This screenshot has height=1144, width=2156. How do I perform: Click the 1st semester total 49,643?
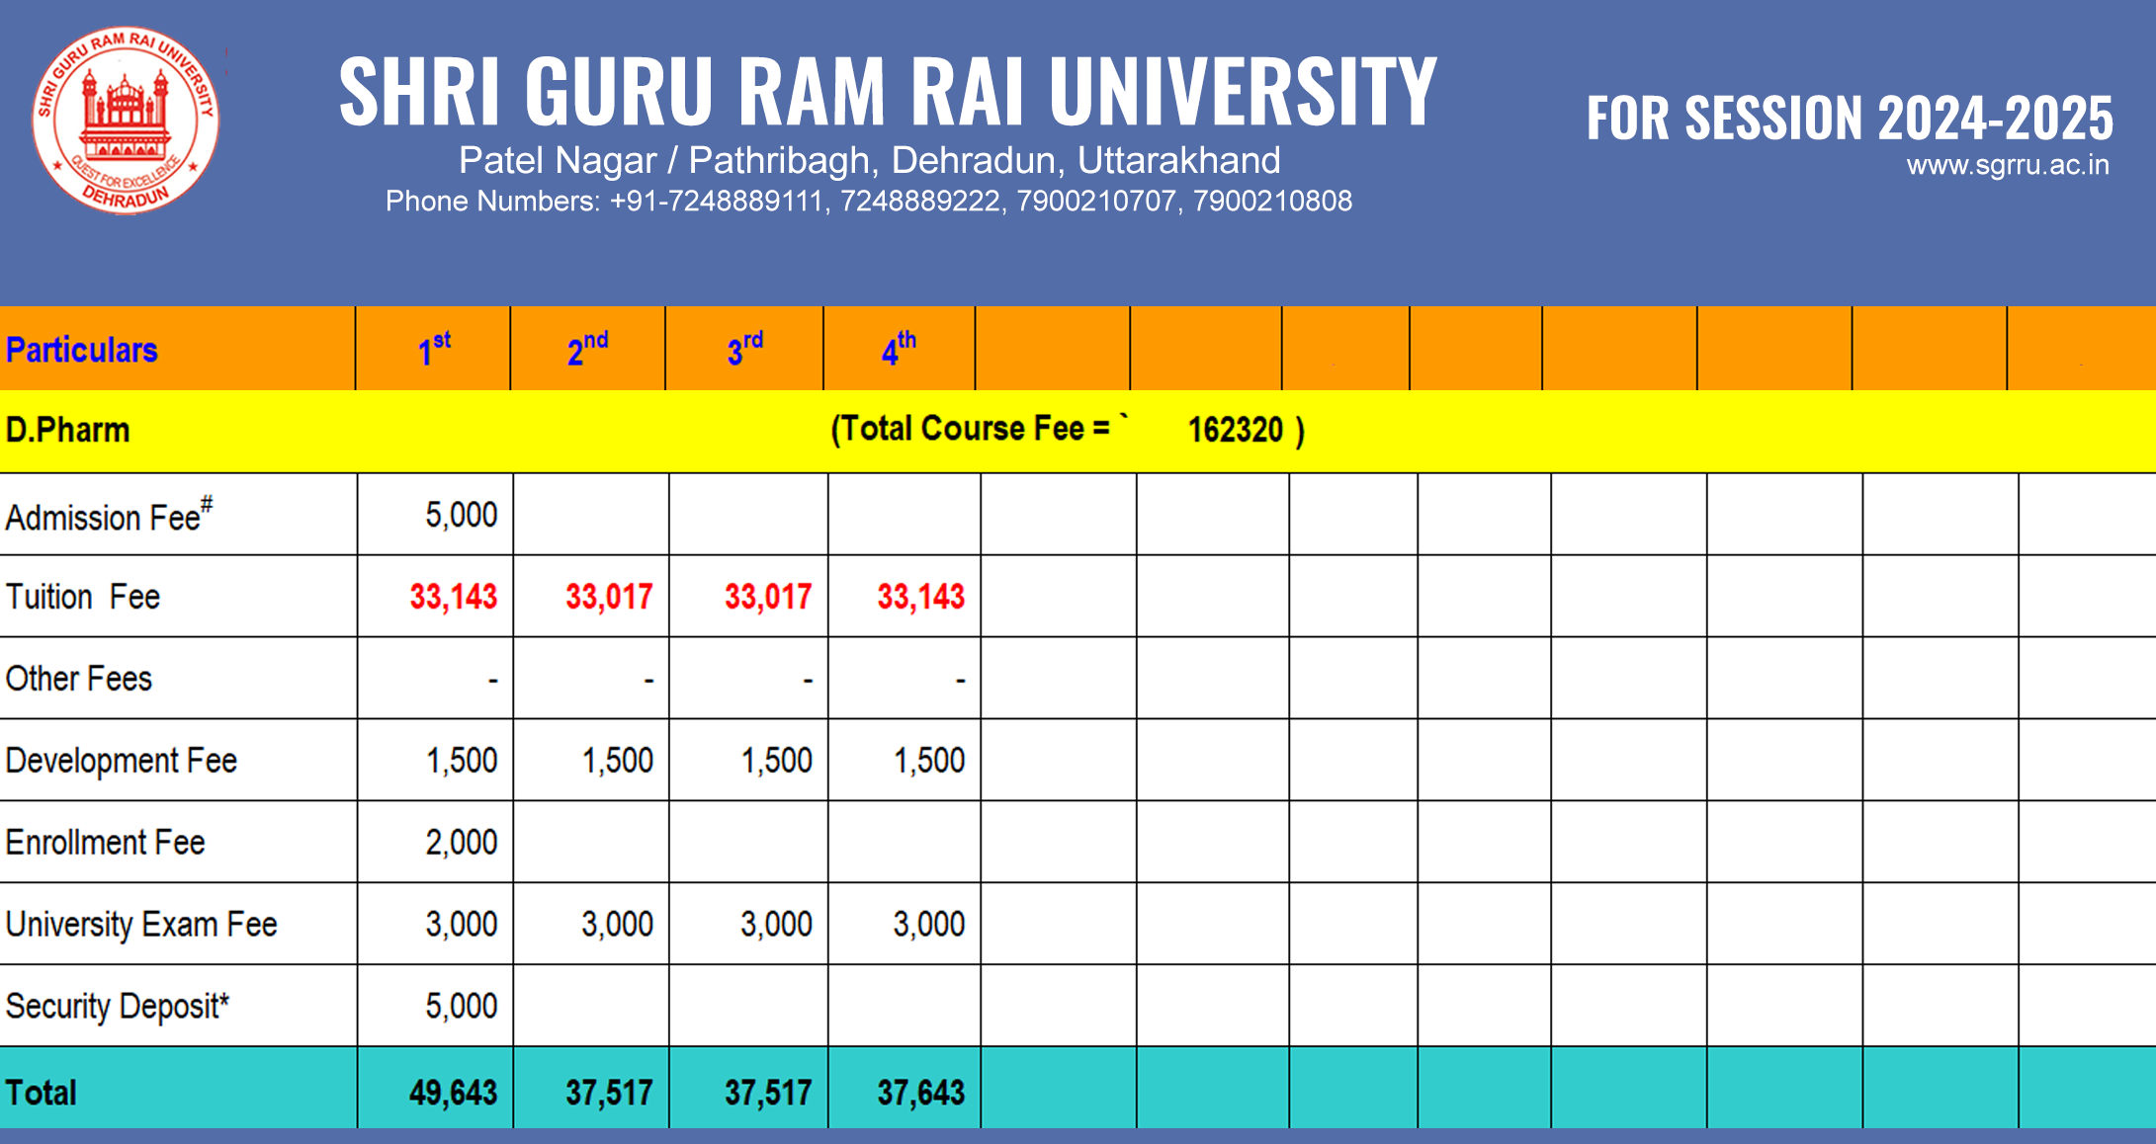[x=454, y=1093]
